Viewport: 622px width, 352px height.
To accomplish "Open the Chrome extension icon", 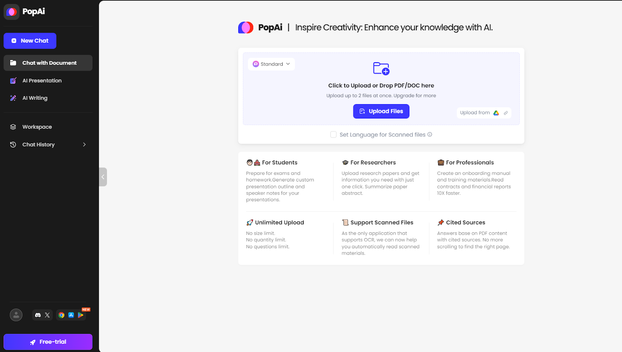I will pos(61,315).
